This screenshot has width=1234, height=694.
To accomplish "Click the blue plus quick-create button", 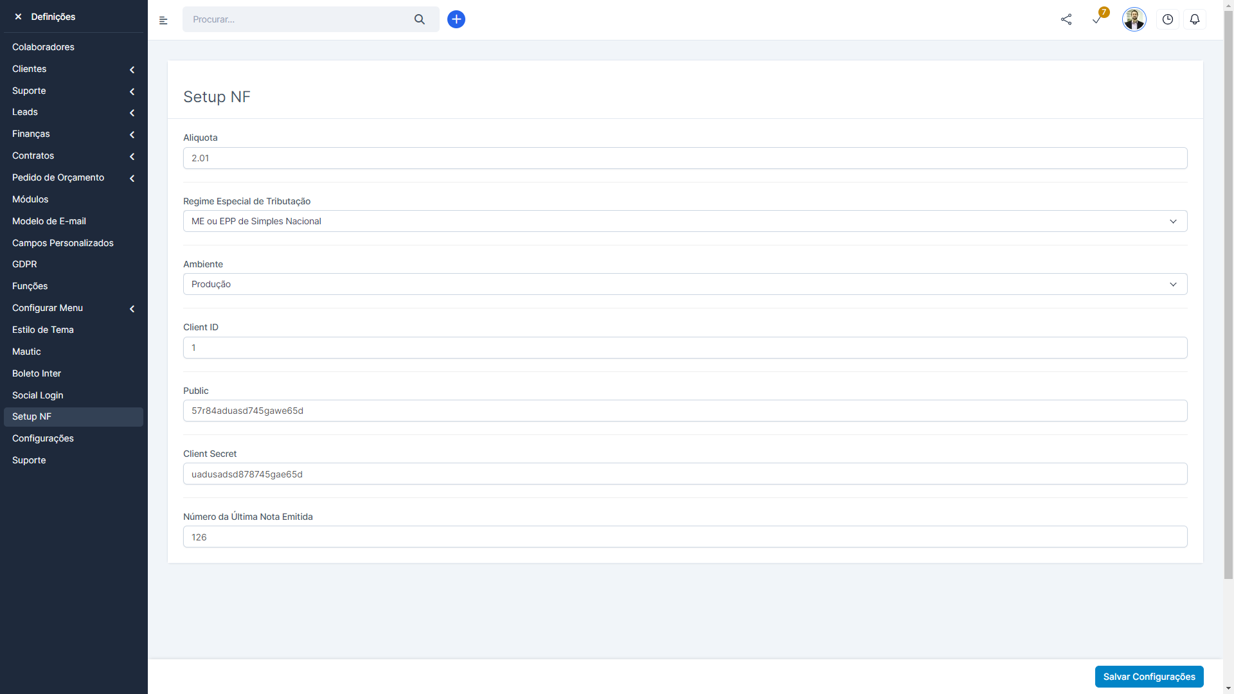I will click(456, 19).
